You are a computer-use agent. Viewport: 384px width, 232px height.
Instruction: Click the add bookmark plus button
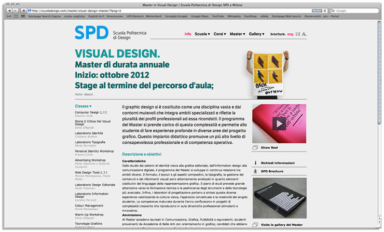tap(24, 10)
